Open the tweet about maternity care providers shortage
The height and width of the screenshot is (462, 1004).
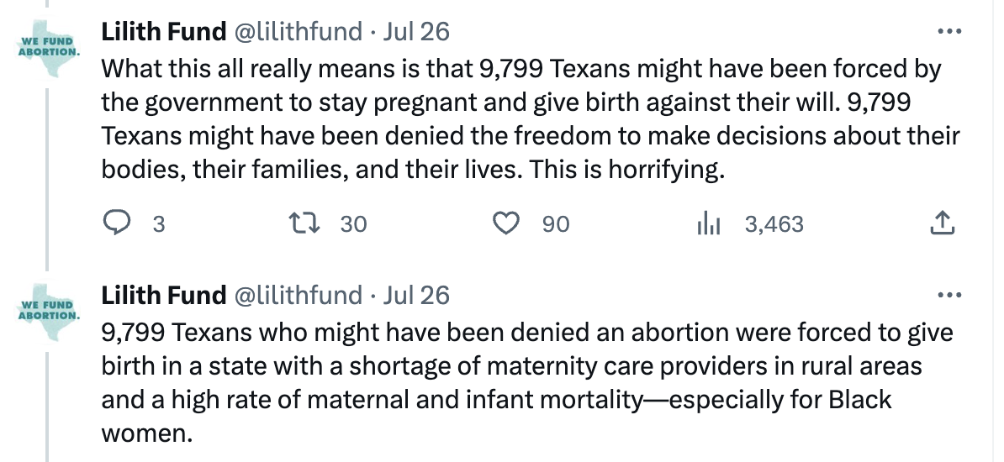pos(521,383)
